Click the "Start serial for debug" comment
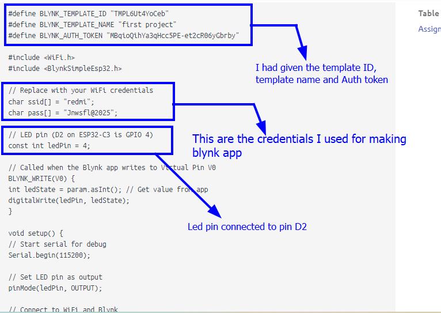 click(x=58, y=244)
